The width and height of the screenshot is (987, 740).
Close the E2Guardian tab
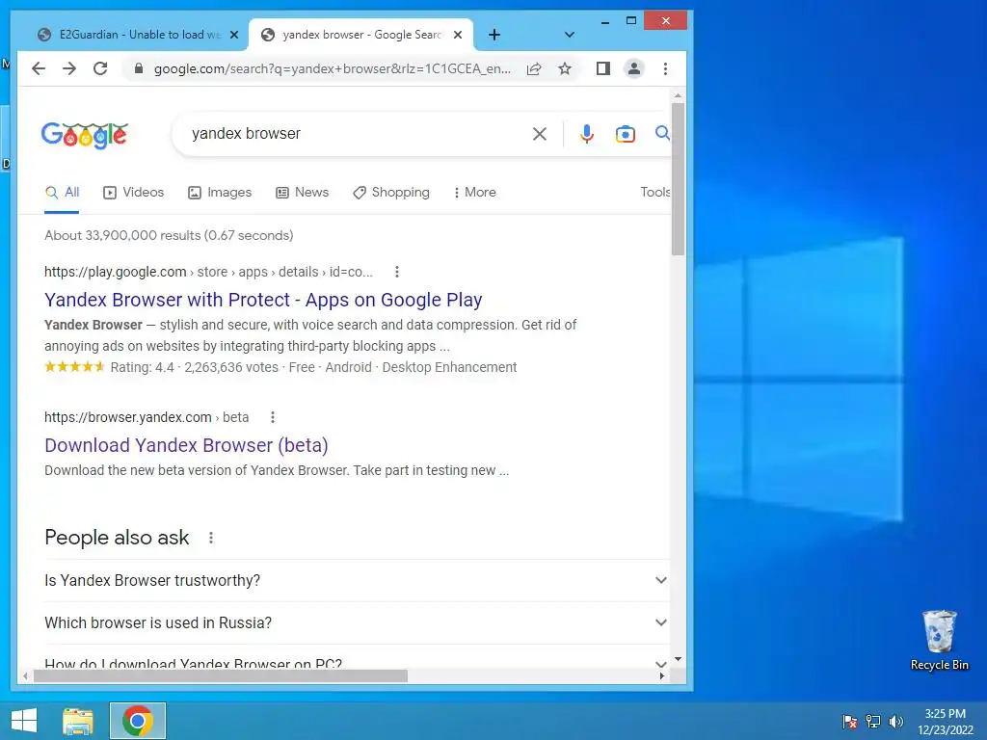click(x=234, y=35)
